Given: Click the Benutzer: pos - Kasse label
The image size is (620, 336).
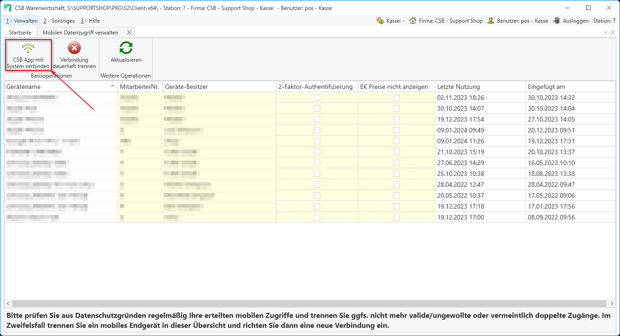Looking at the screenshot, I should (x=522, y=21).
